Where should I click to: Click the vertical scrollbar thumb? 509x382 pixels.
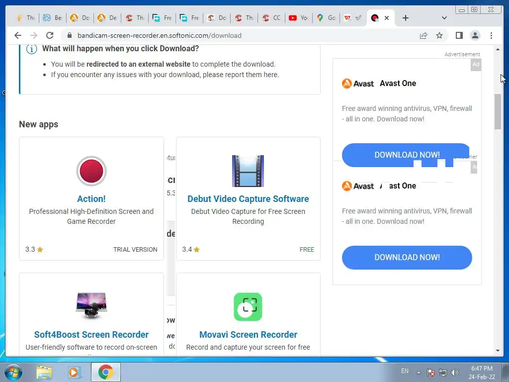click(x=498, y=111)
